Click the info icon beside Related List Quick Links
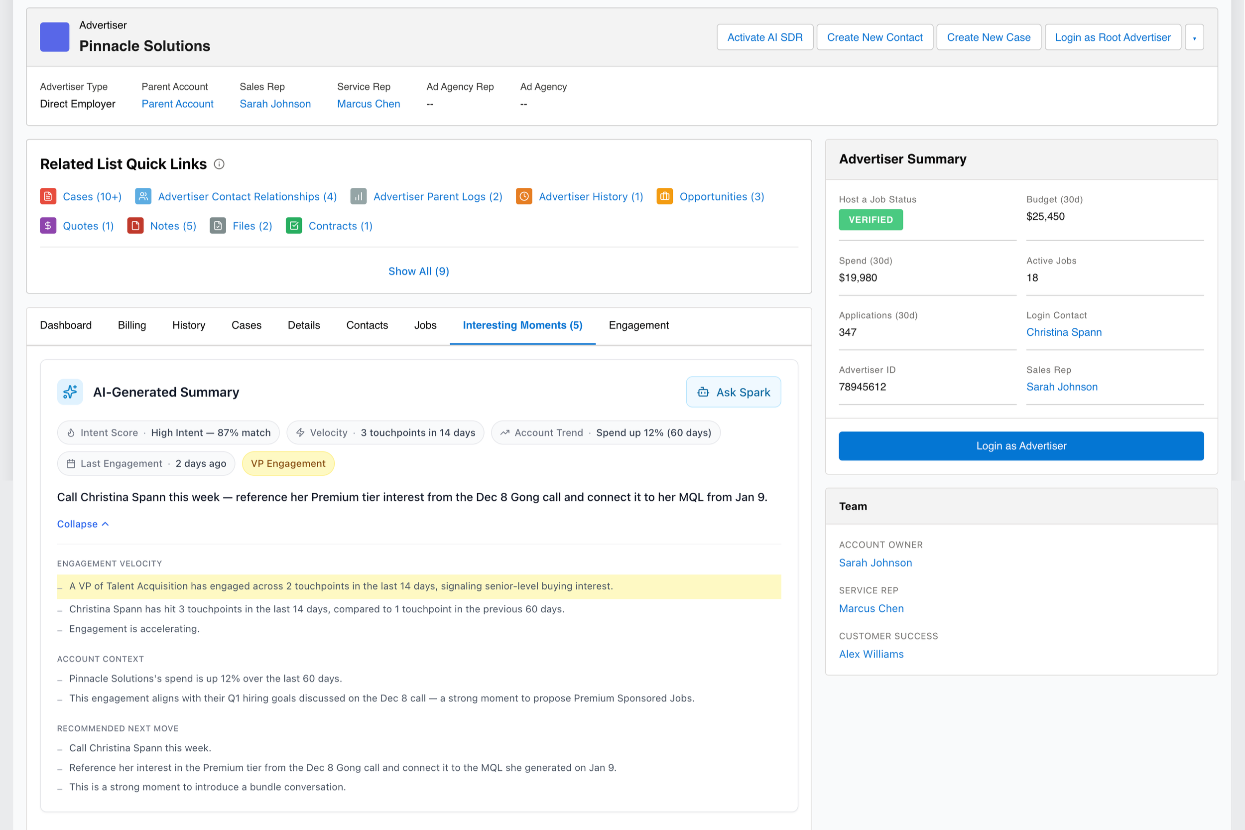This screenshot has height=830, width=1245. 219,164
